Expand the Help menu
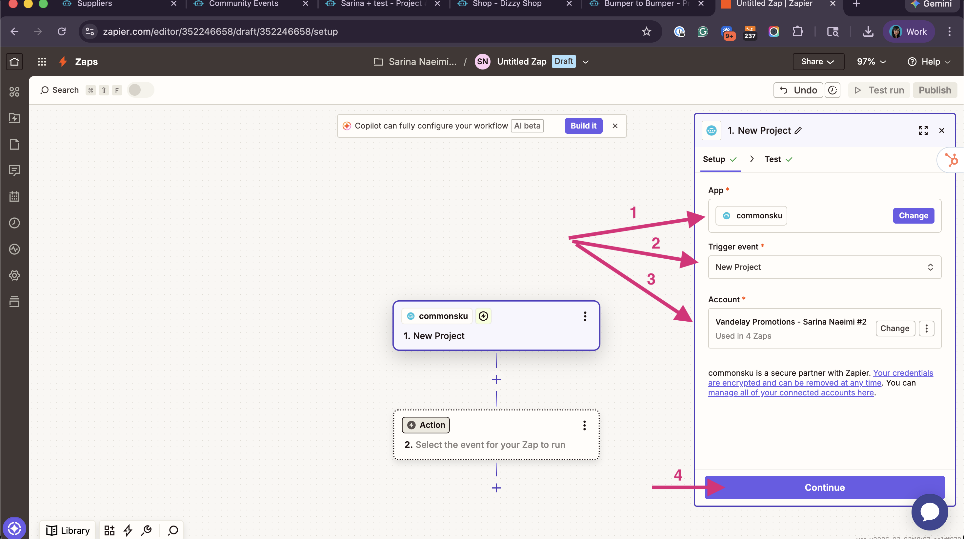Screen dimensions: 964x539 (929, 61)
